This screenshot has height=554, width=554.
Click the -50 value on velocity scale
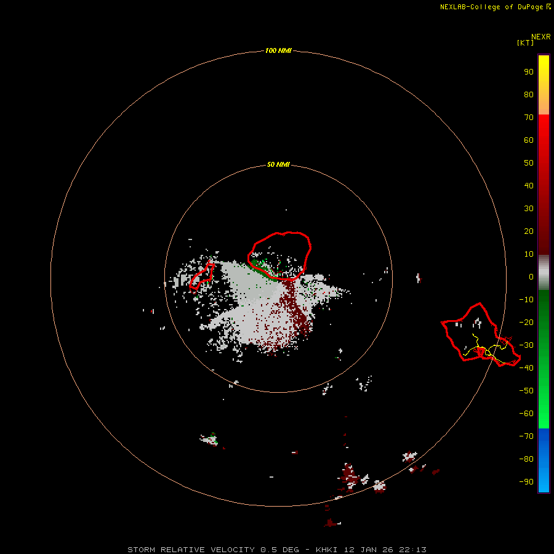526,391
